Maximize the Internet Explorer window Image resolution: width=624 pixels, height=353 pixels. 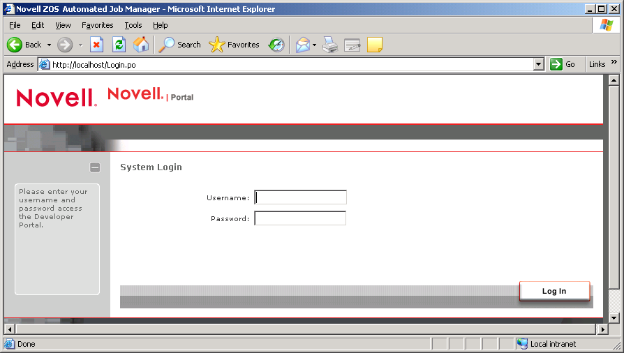click(602, 9)
